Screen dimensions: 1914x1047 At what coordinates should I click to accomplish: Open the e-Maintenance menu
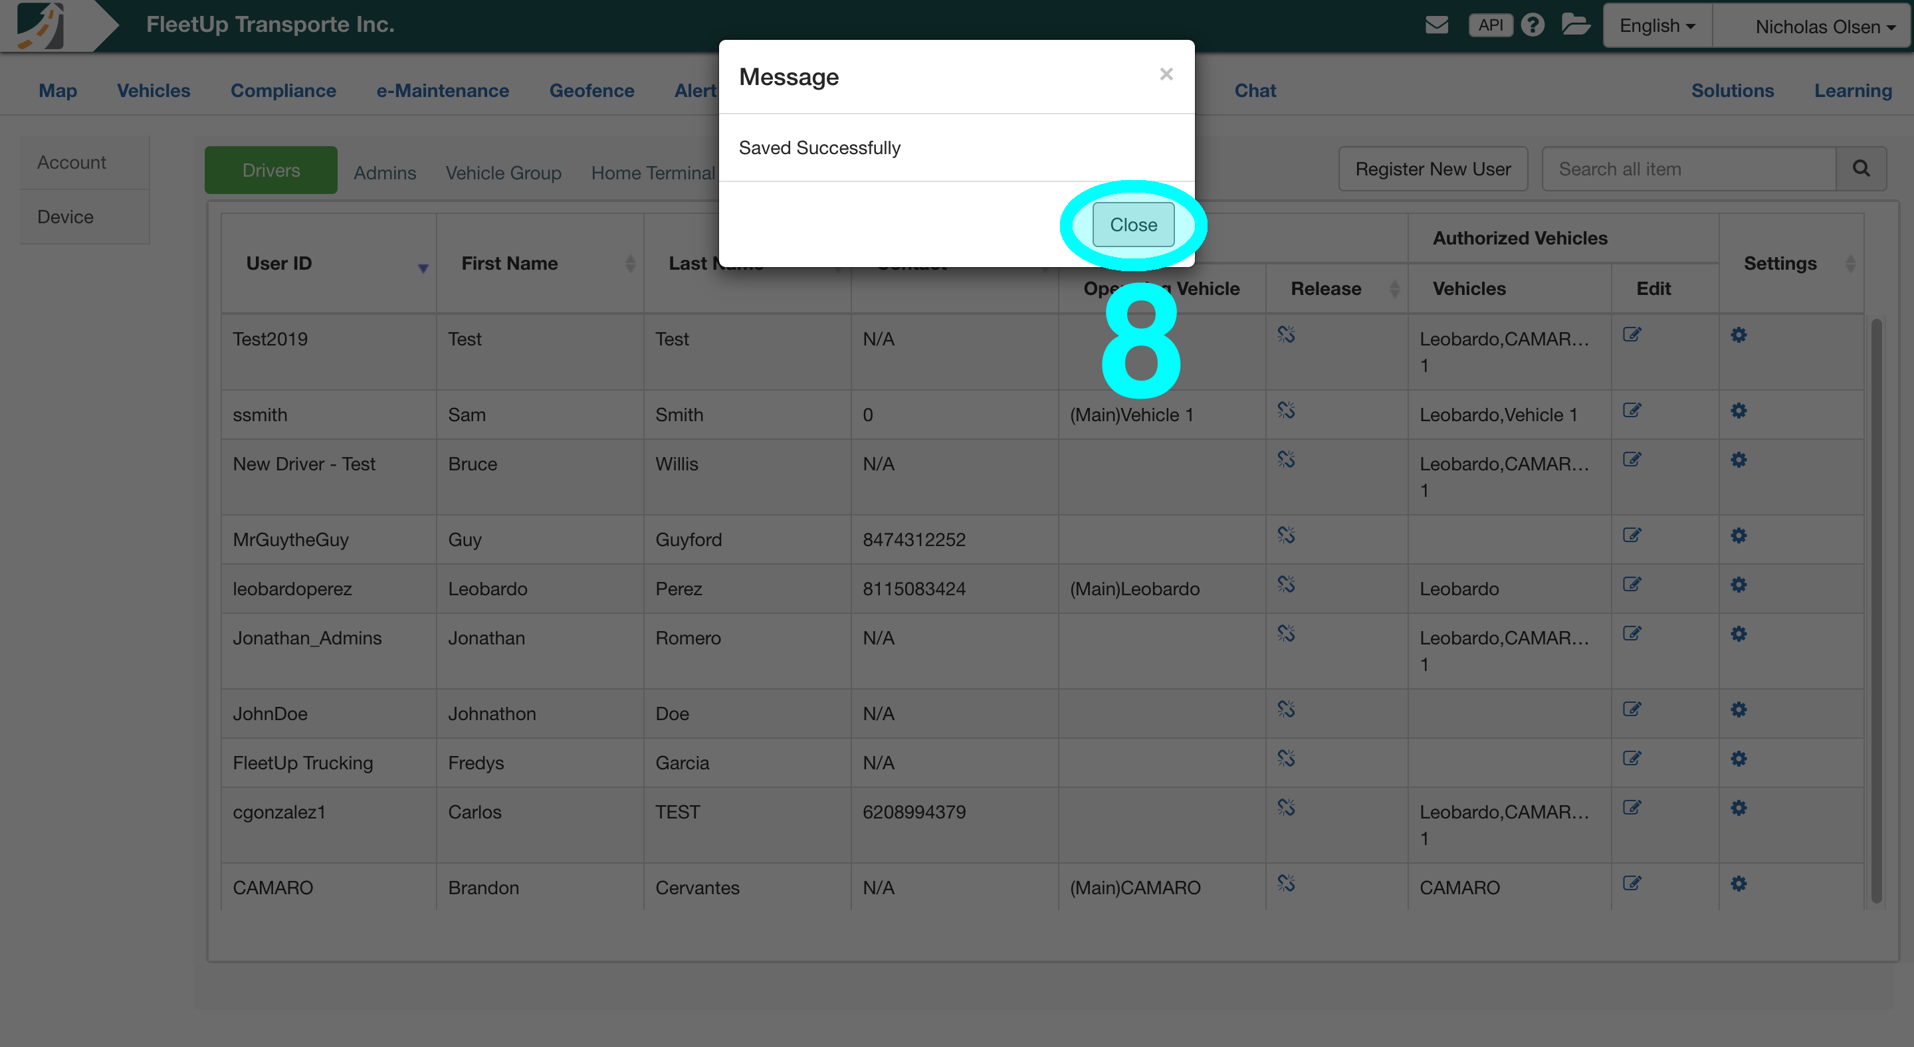pyautogui.click(x=443, y=90)
